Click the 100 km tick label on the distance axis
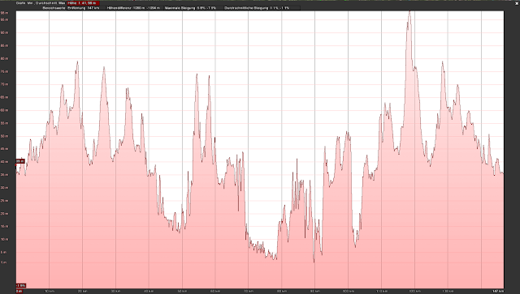This screenshot has height=294, width=520. [349, 292]
